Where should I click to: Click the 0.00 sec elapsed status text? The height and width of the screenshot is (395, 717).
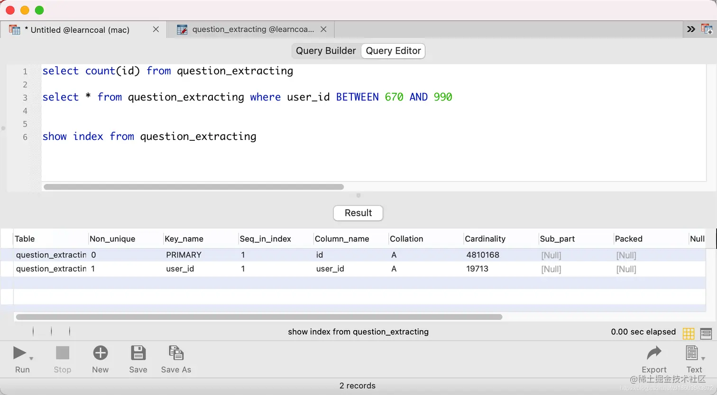pyautogui.click(x=643, y=332)
